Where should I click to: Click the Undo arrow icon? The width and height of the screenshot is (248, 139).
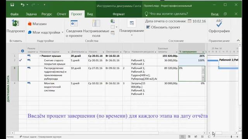(x=22, y=5)
